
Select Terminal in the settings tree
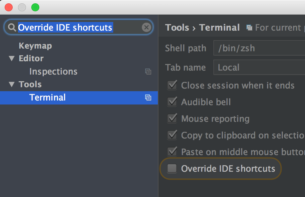click(x=47, y=97)
